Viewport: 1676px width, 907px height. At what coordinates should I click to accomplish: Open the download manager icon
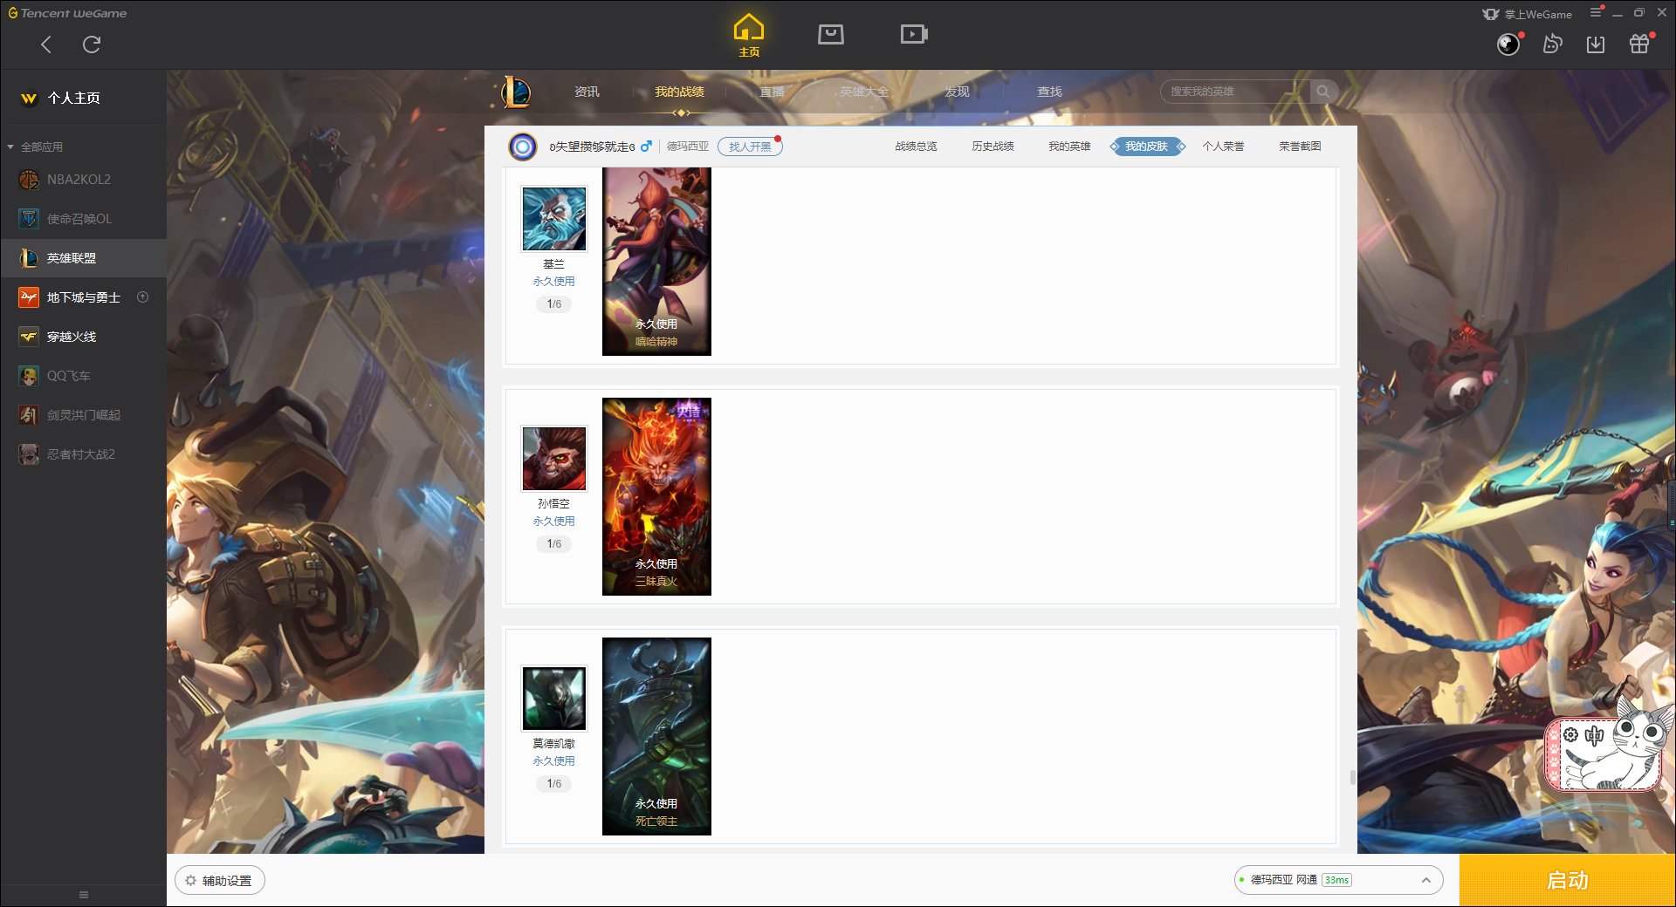[1596, 44]
